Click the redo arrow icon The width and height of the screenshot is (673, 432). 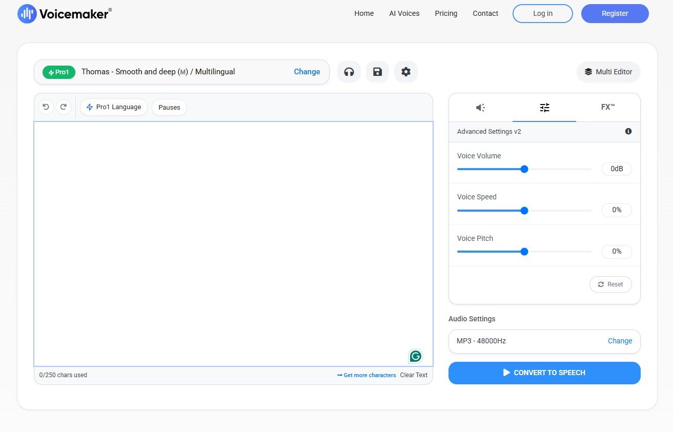point(64,107)
